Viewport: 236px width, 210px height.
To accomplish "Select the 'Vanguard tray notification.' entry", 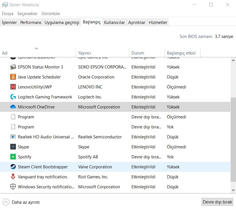I will coord(43,177).
